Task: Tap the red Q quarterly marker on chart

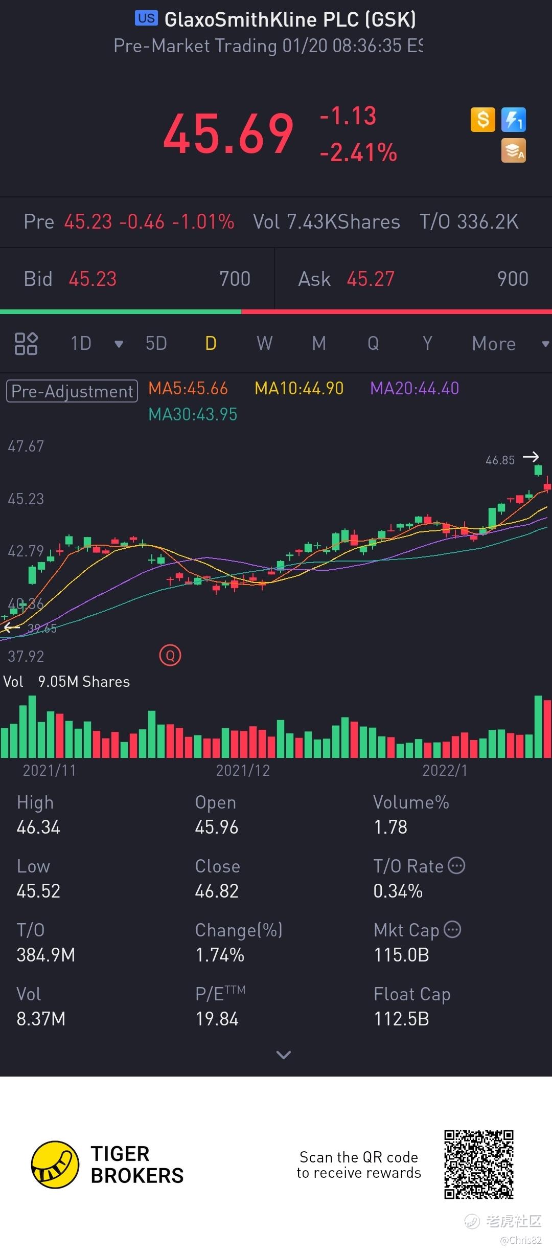Action: tap(170, 655)
